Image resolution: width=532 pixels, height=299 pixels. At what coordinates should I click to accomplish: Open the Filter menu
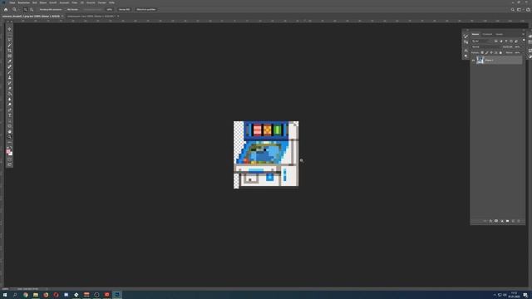pyautogui.click(x=74, y=2)
